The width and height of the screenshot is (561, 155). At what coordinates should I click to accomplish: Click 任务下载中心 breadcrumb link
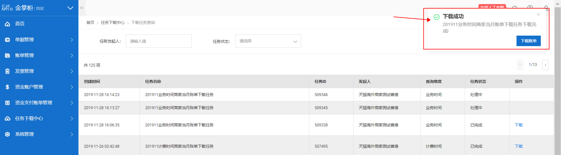pos(113,22)
